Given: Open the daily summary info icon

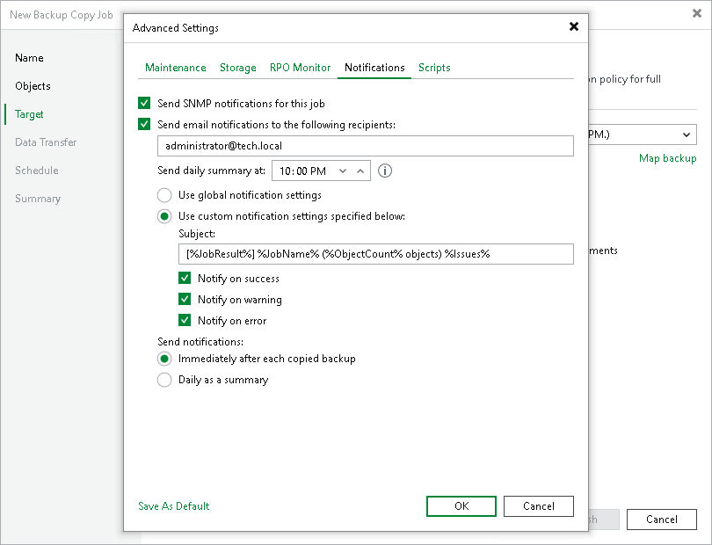Looking at the screenshot, I should pyautogui.click(x=385, y=171).
